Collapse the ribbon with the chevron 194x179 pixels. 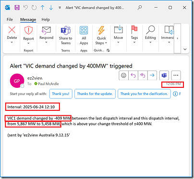[185, 49]
